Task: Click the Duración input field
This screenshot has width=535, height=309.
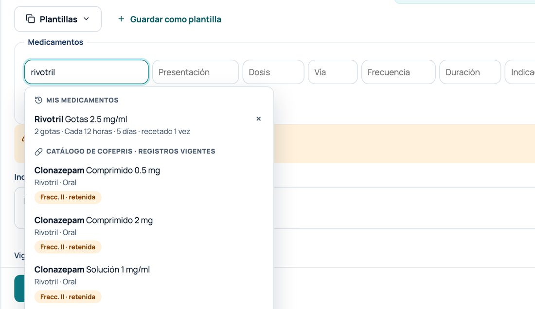Action: (x=470, y=72)
